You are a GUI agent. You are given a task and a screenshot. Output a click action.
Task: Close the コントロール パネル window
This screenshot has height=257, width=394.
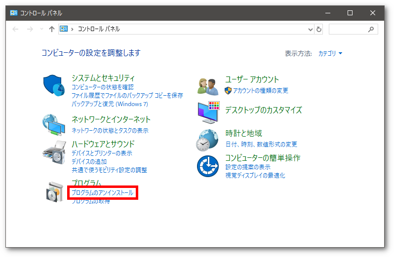click(x=373, y=13)
